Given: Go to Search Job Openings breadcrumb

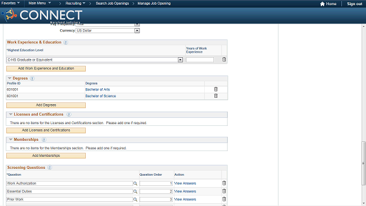Looking at the screenshot, I should pyautogui.click(x=112, y=3).
